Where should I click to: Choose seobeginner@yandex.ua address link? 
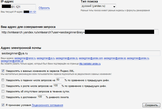click(x=12, y=61)
